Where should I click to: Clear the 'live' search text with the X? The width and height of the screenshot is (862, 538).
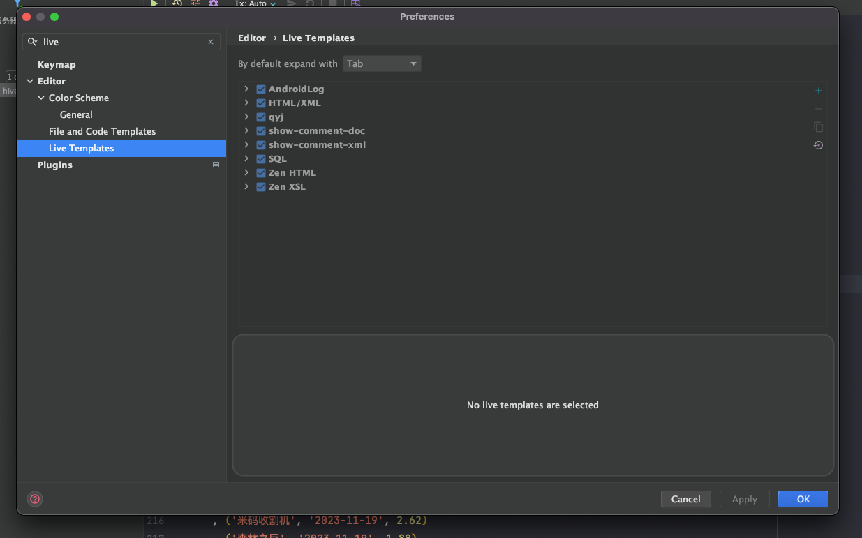[211, 42]
